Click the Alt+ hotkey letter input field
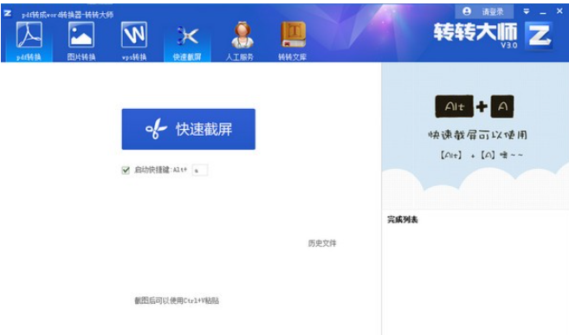 [199, 170]
